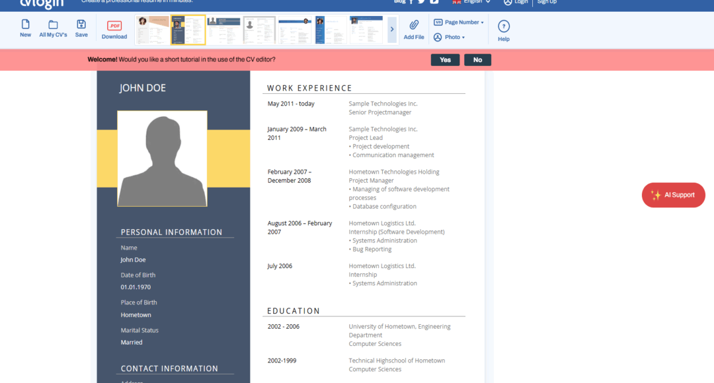Viewport: 714px width, 383px height.
Task: Click the profile photo placeholder
Action: pos(161,158)
